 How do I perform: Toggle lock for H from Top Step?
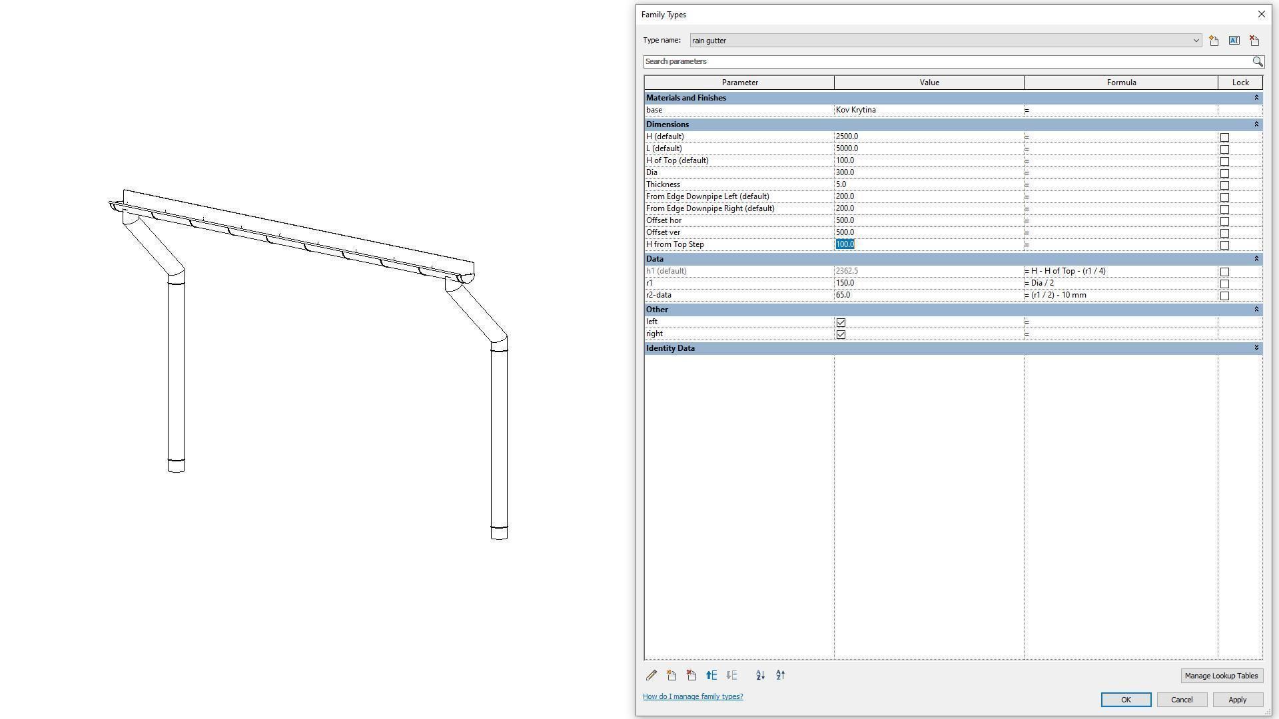1224,245
